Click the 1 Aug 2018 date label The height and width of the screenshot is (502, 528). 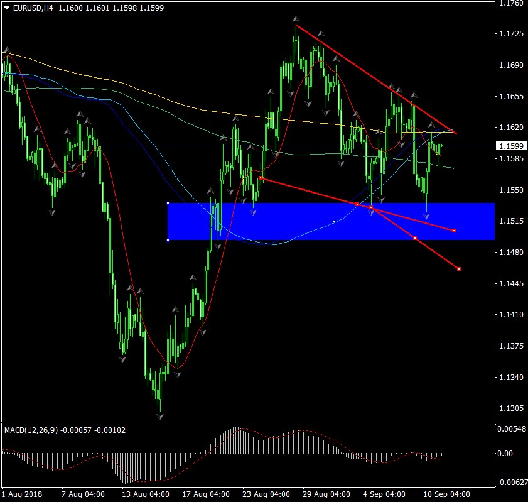pos(21,493)
